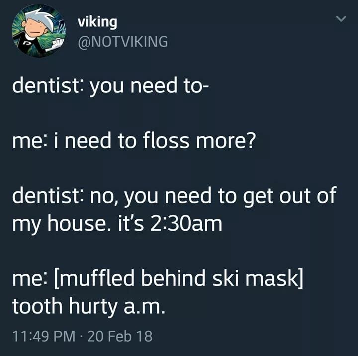Click the phrase '[muffled behind ski mask]'
This screenshot has width=358, height=356.
[x=179, y=278]
